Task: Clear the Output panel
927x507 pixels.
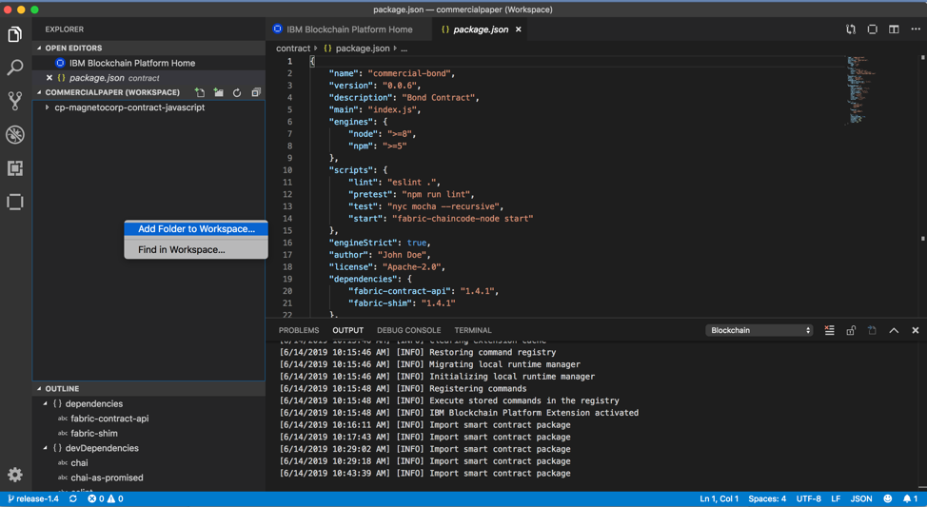Action: [x=830, y=330]
